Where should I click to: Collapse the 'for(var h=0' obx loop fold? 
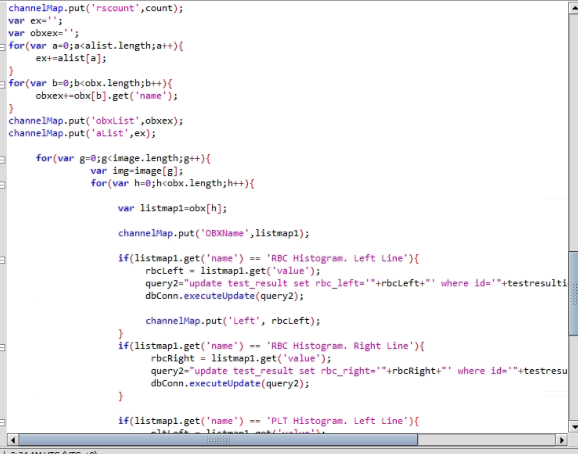[3, 185]
